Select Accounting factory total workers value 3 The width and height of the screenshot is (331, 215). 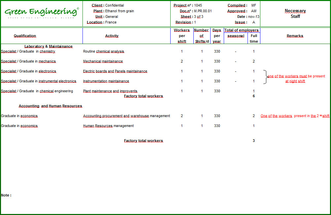click(254, 141)
